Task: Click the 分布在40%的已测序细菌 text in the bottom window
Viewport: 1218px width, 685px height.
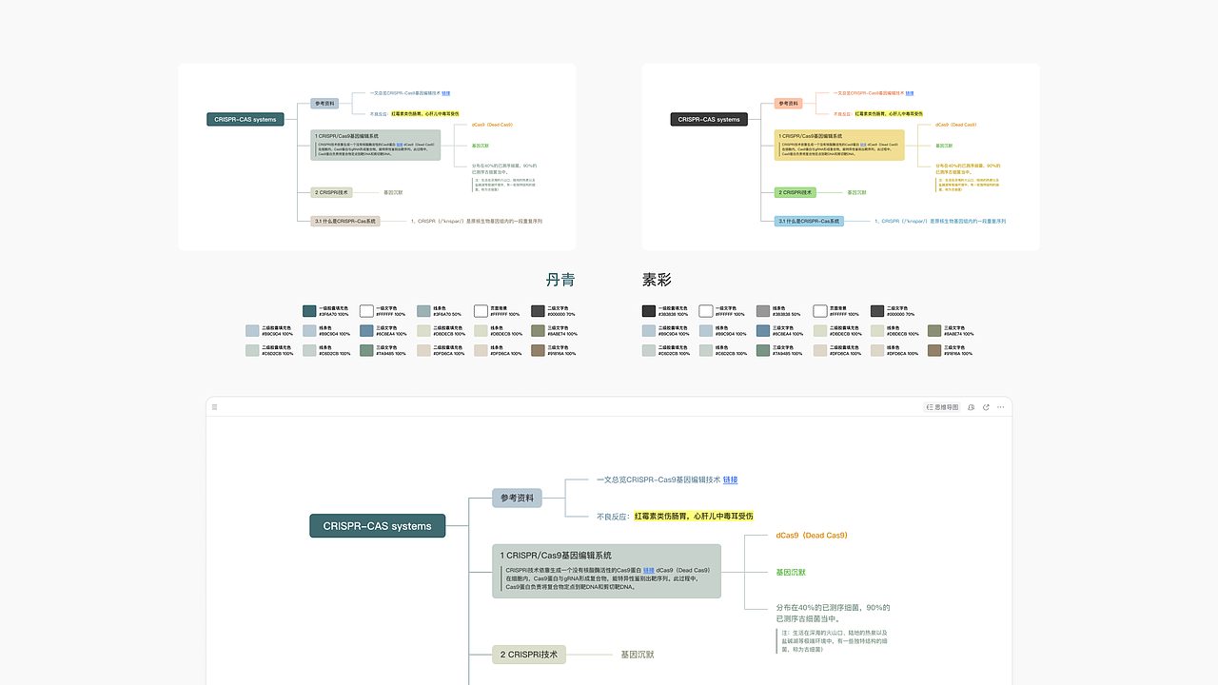Action: [833, 613]
